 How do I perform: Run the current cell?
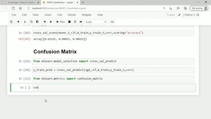[x=61, y=22]
